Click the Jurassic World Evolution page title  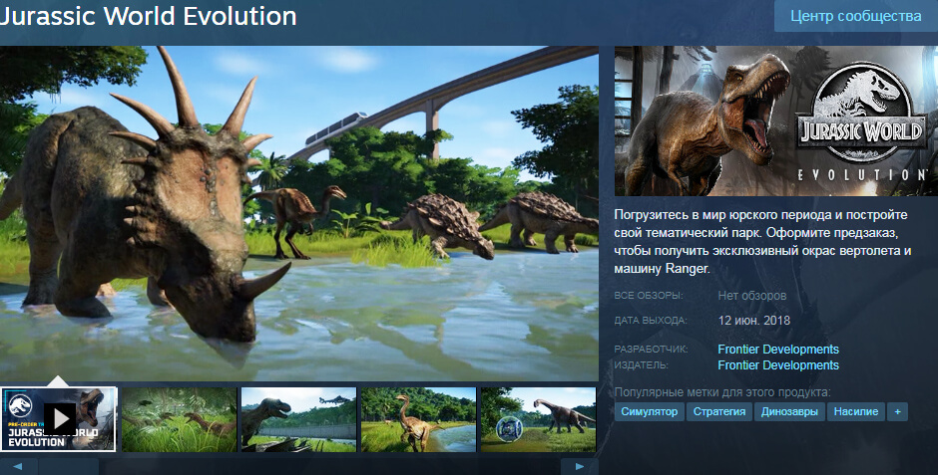149,16
